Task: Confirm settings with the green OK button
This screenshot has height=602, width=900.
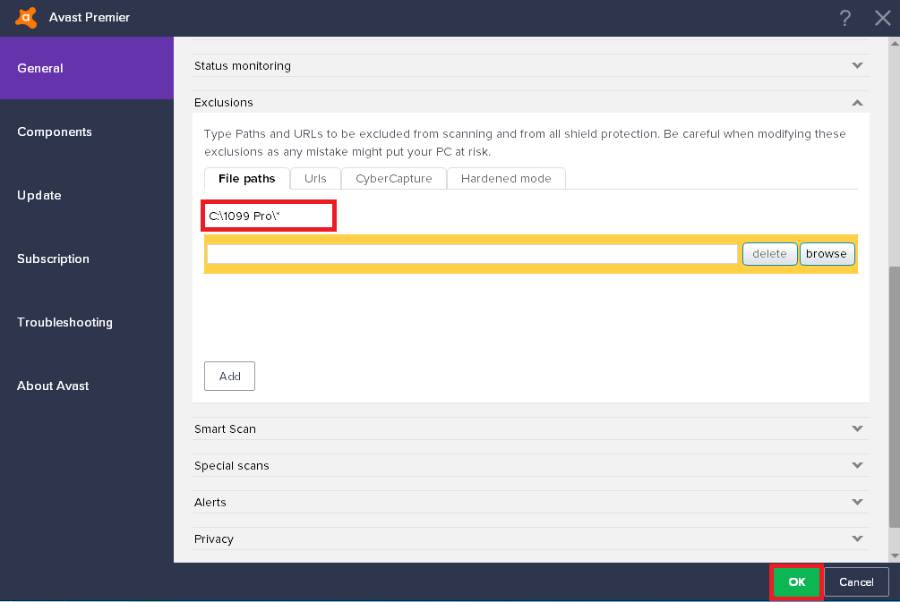Action: (797, 582)
